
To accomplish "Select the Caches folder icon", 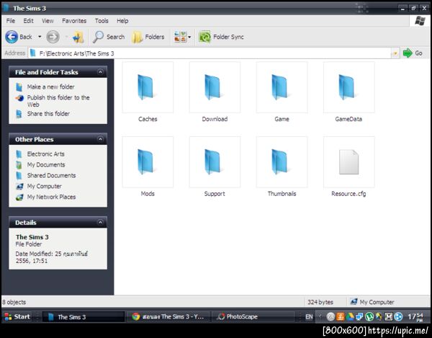I will [148, 87].
